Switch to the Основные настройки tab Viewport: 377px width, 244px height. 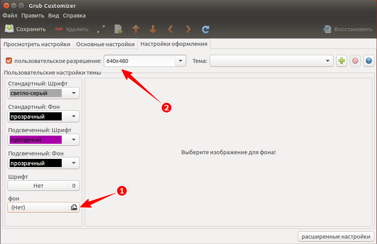[x=105, y=44]
